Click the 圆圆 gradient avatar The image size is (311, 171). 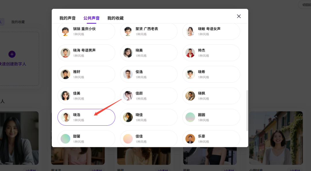[190, 117]
